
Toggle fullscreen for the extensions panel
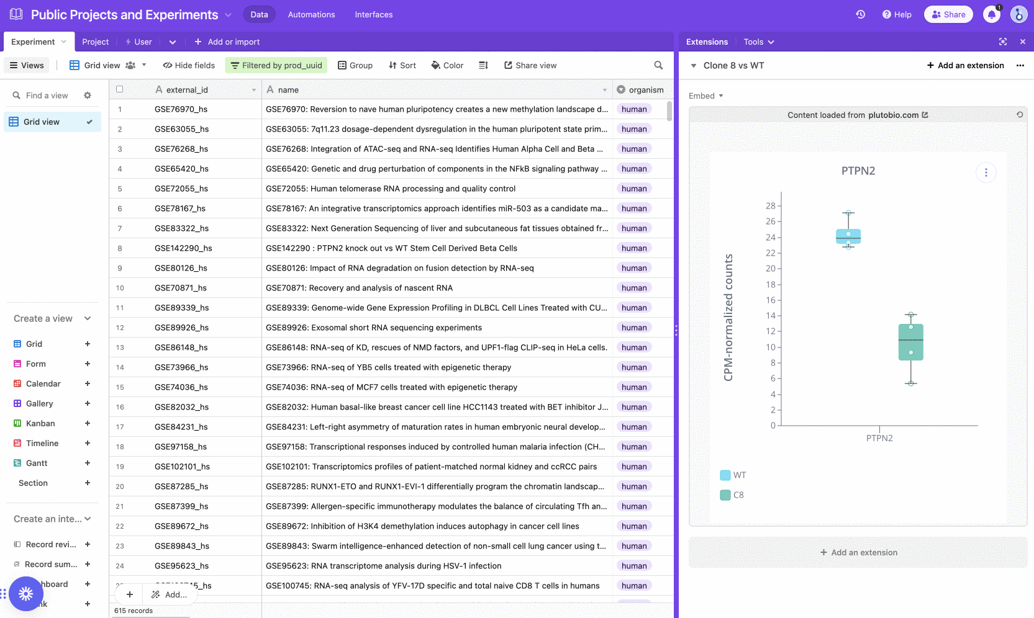pos(1003,42)
